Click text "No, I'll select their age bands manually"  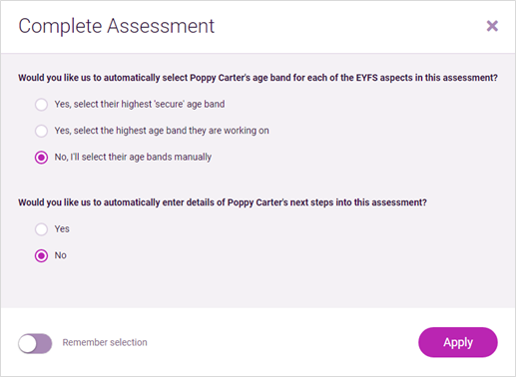pyautogui.click(x=133, y=157)
